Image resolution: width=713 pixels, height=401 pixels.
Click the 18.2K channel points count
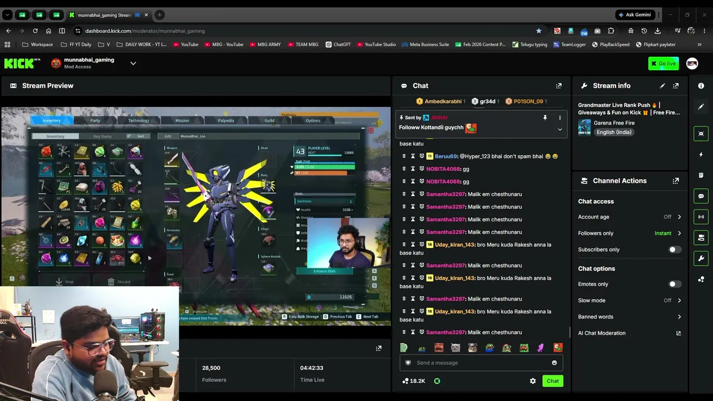pos(413,381)
